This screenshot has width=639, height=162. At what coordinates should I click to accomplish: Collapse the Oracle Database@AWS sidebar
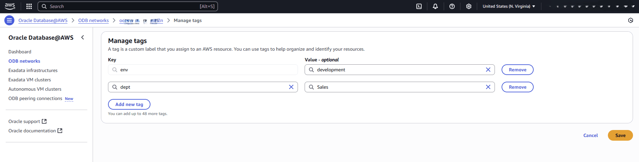point(83,37)
